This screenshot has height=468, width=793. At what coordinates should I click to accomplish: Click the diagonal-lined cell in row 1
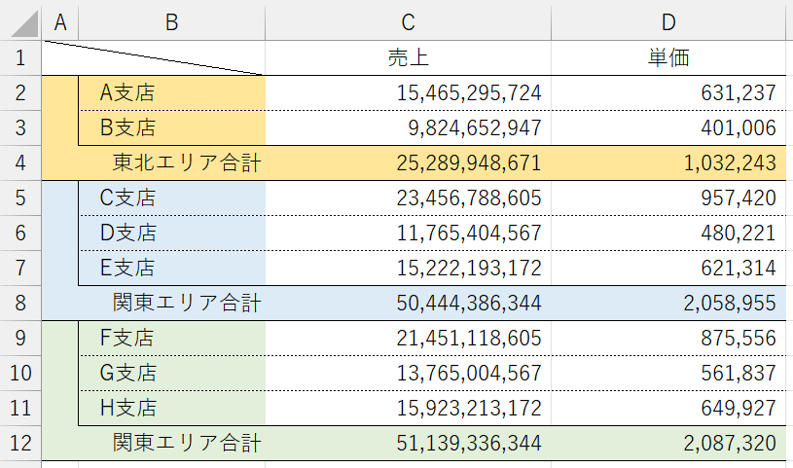pyautogui.click(x=156, y=57)
